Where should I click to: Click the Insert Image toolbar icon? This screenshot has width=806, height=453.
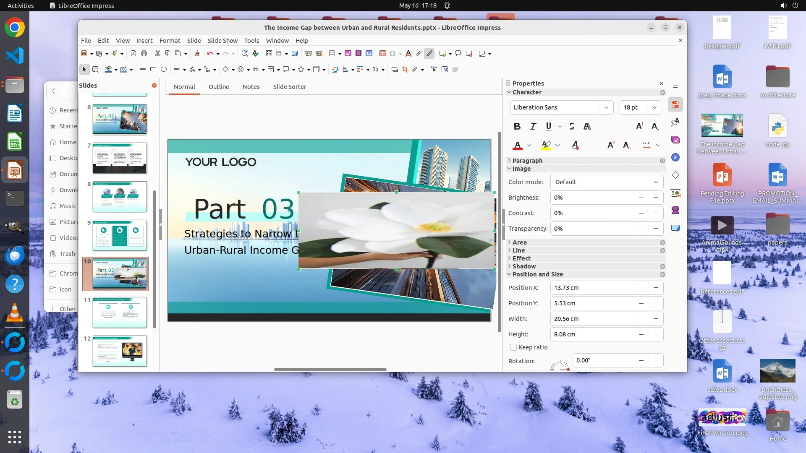348,53
